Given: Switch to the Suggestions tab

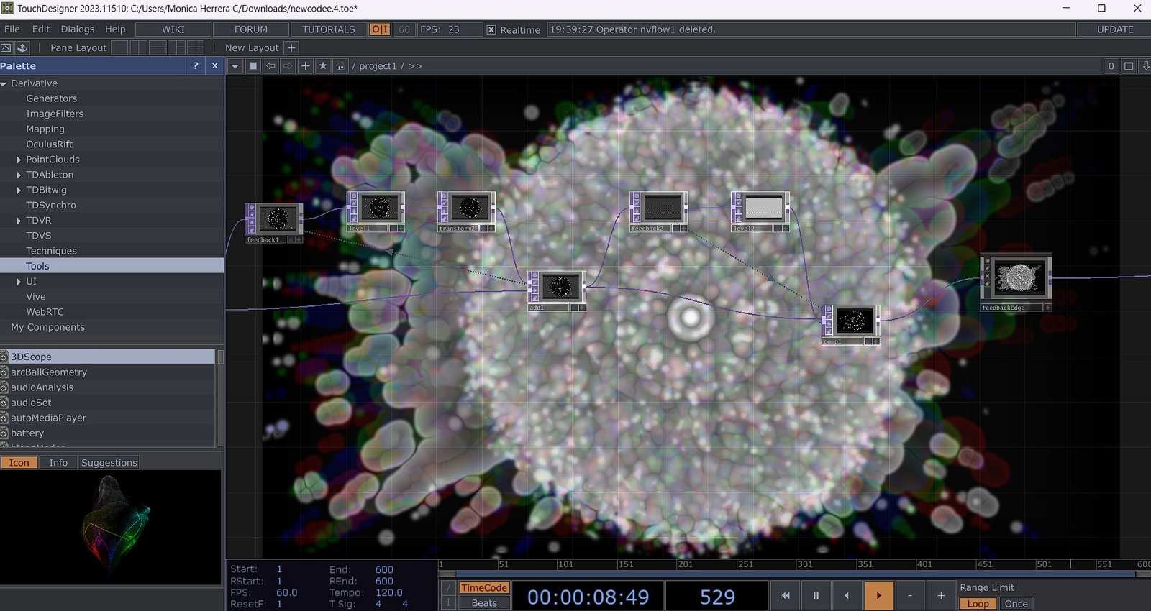Looking at the screenshot, I should (109, 463).
